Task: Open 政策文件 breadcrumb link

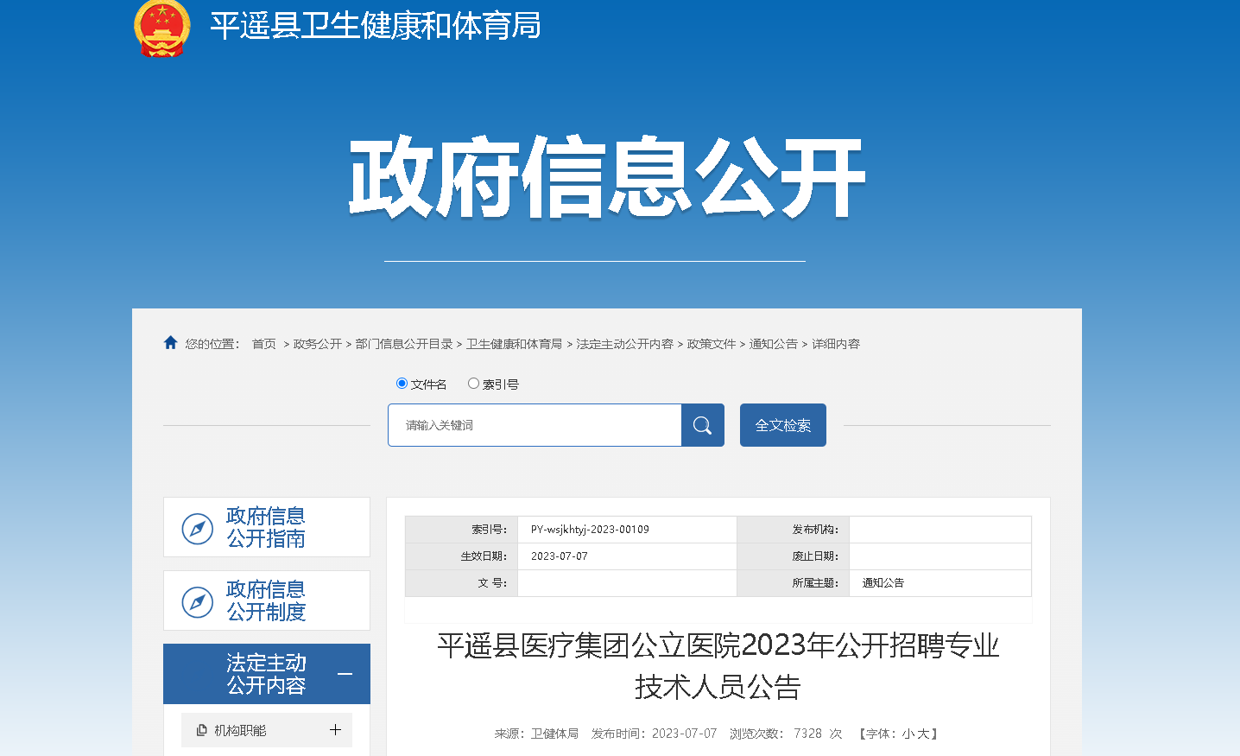Action: coord(712,344)
